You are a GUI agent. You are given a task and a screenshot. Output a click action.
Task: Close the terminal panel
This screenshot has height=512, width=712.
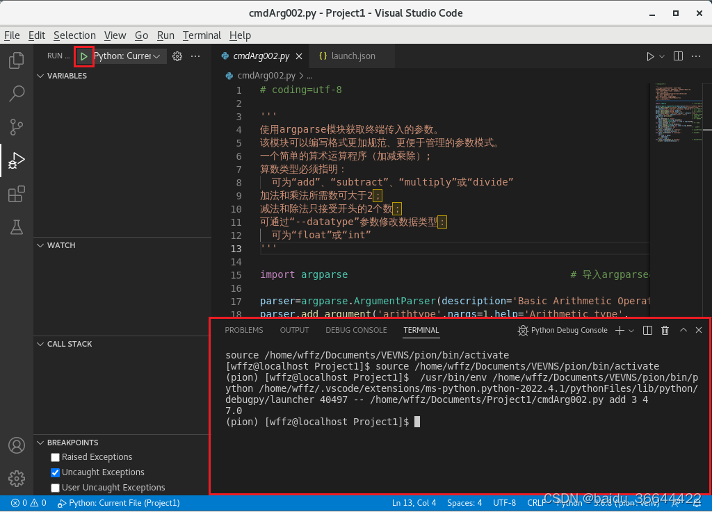point(699,330)
